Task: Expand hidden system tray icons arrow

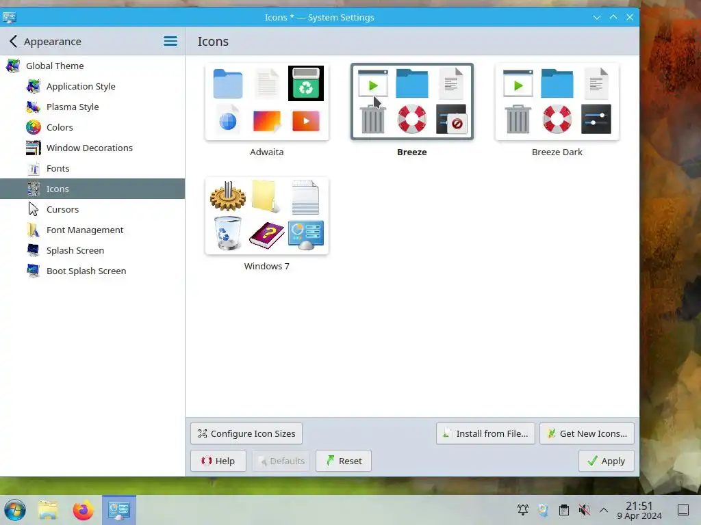Action: pyautogui.click(x=604, y=509)
